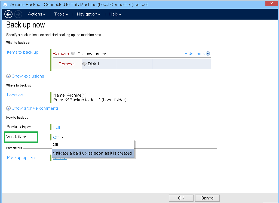Collapse items with Hide items chevron icon
Screen dimensions: 279x203
208,54
